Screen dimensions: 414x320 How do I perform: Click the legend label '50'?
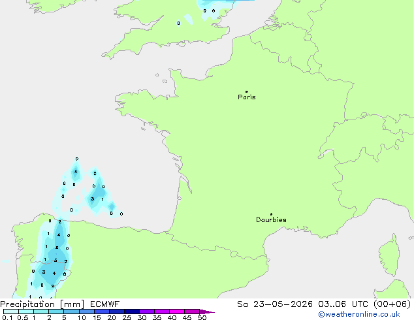click(202, 317)
